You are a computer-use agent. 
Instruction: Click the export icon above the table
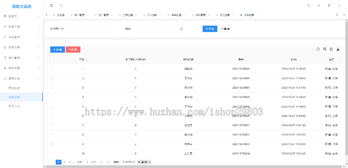pos(338,49)
